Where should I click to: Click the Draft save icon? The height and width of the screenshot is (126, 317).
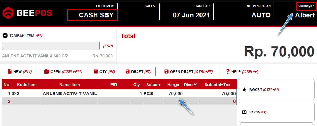pyautogui.click(x=127, y=72)
